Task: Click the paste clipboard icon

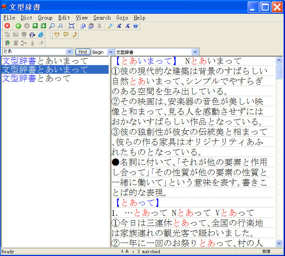Action: [x=91, y=26]
